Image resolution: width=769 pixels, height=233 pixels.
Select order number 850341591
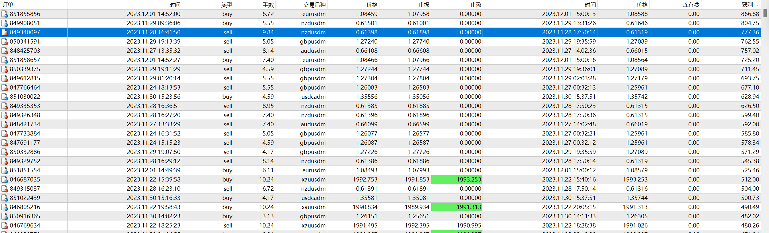click(x=25, y=42)
